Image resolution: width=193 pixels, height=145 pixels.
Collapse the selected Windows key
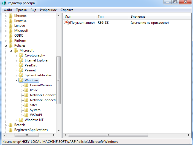pyautogui.click(x=16, y=80)
